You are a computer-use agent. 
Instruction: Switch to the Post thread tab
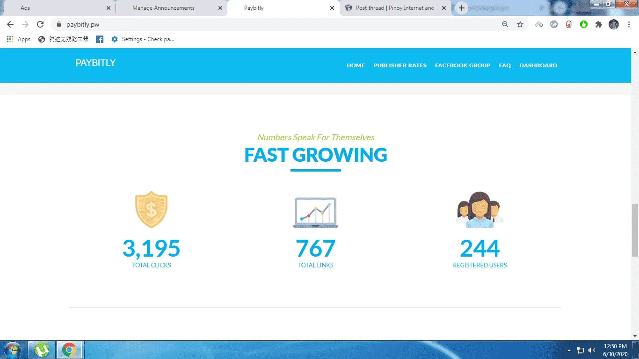click(395, 8)
